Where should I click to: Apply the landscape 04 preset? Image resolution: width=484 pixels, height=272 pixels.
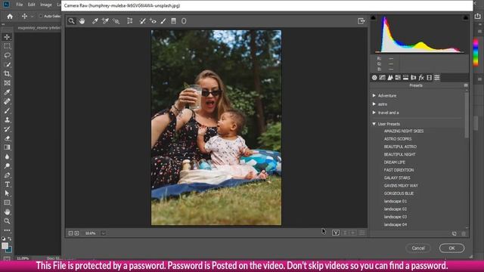395,224
